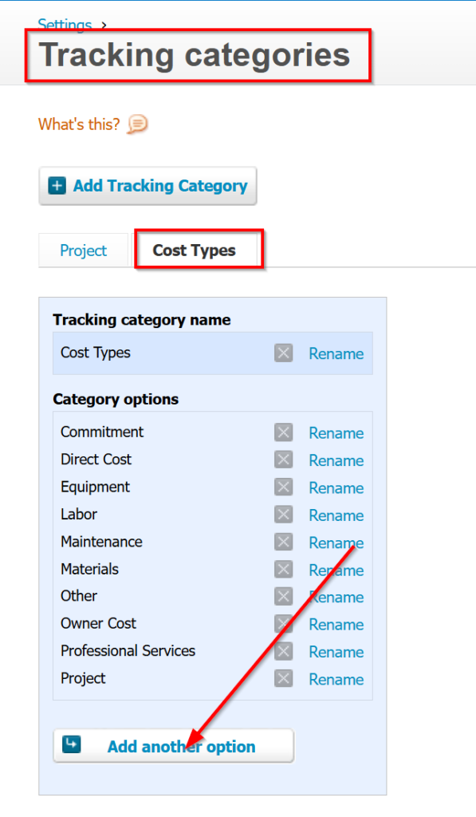This screenshot has height=817, width=476.
Task: Rename the Cost Types tracking category
Action: point(336,353)
